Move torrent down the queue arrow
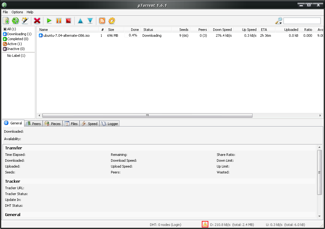325x229 pixels. (90, 21)
